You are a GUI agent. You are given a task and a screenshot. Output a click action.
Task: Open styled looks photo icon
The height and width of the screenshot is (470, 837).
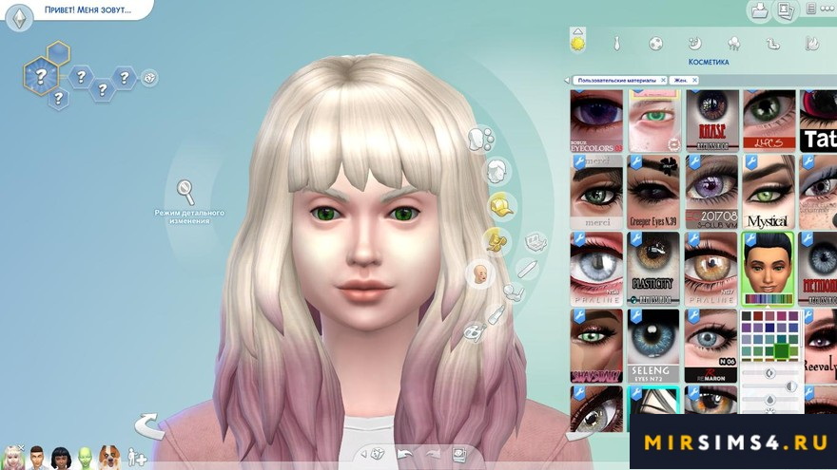tap(459, 454)
